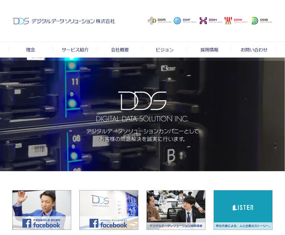Open the DDS company facebook banner
This screenshot has height=235, width=285.
coord(109,210)
